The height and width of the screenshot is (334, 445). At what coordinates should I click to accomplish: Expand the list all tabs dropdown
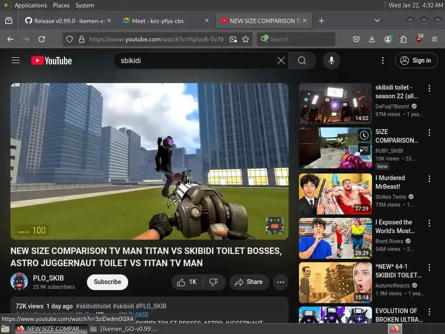(x=377, y=20)
